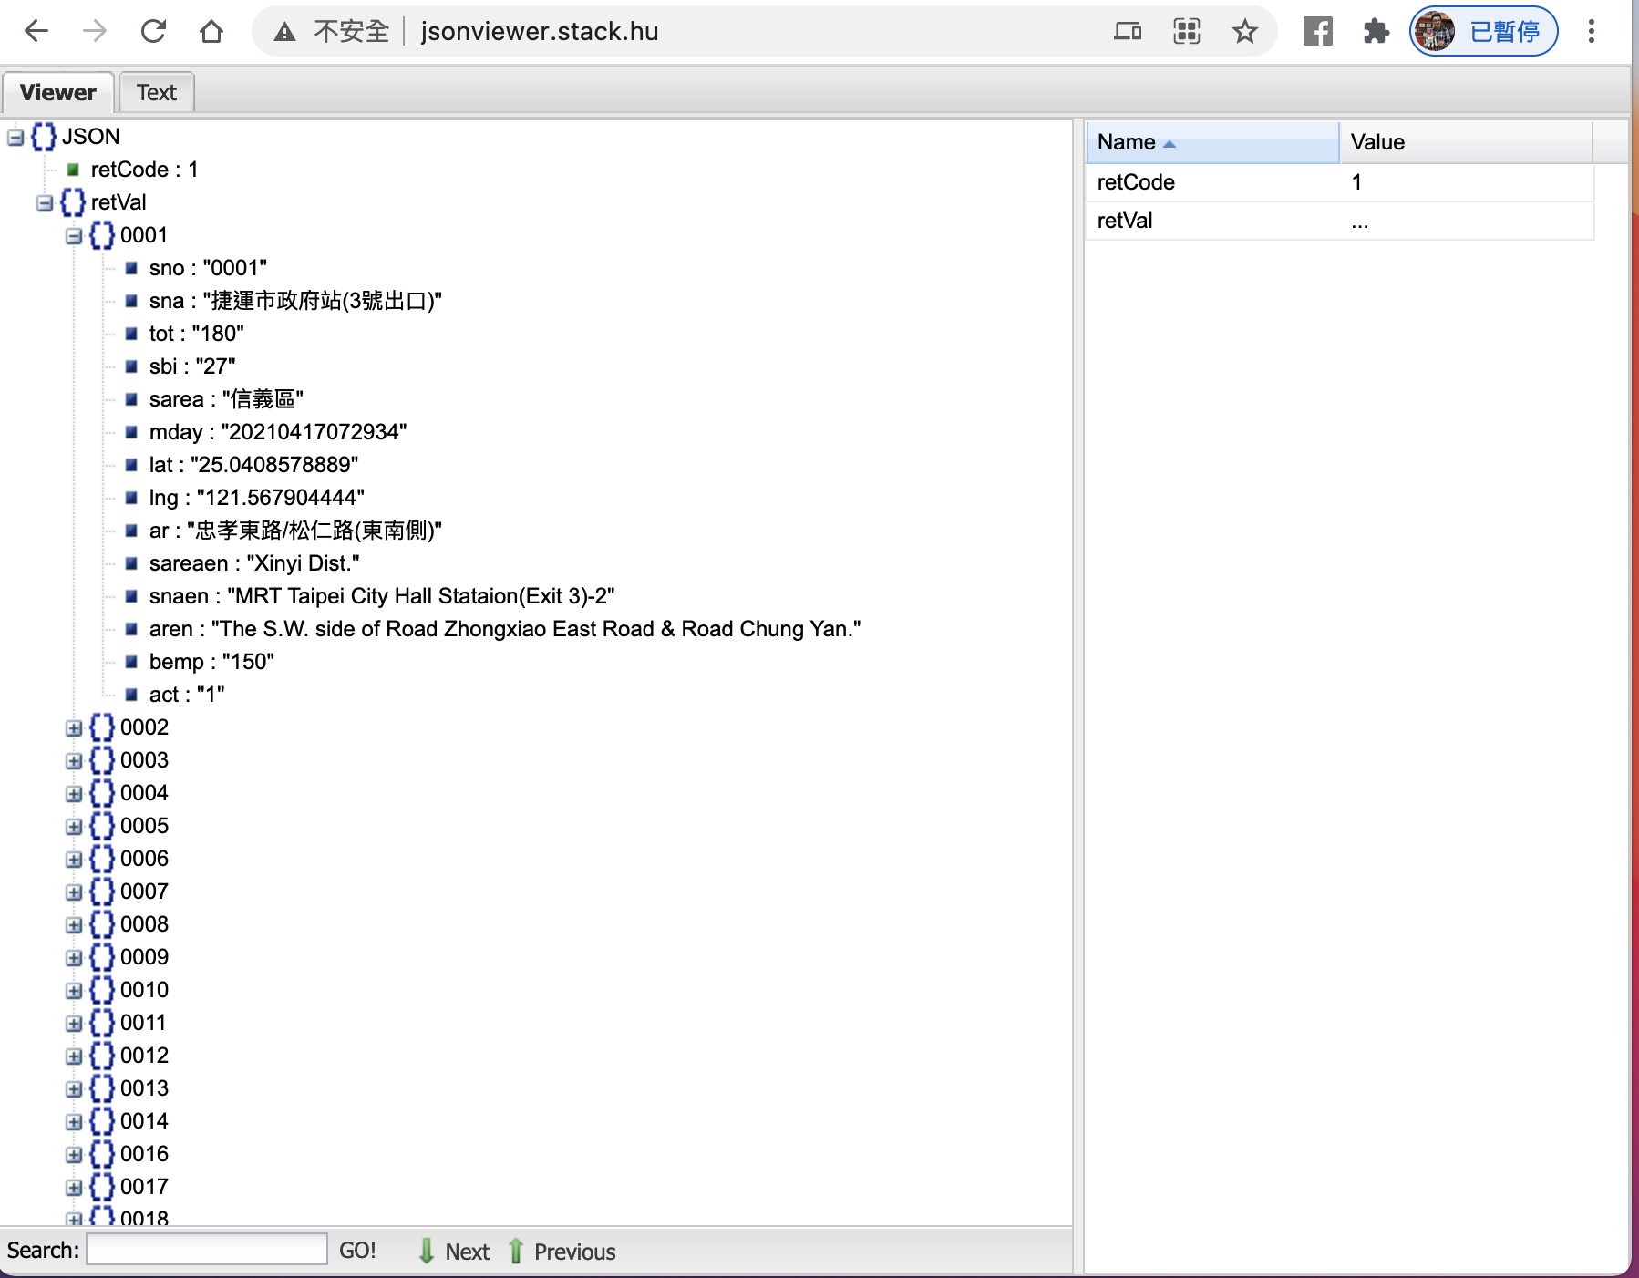Switch to the Viewer tab
The width and height of the screenshot is (1639, 1278).
[x=57, y=92]
